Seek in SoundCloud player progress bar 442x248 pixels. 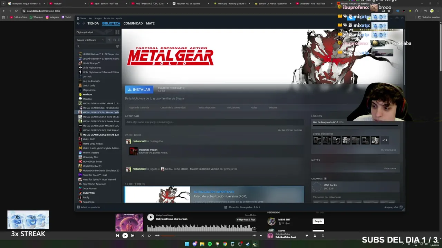(206, 236)
